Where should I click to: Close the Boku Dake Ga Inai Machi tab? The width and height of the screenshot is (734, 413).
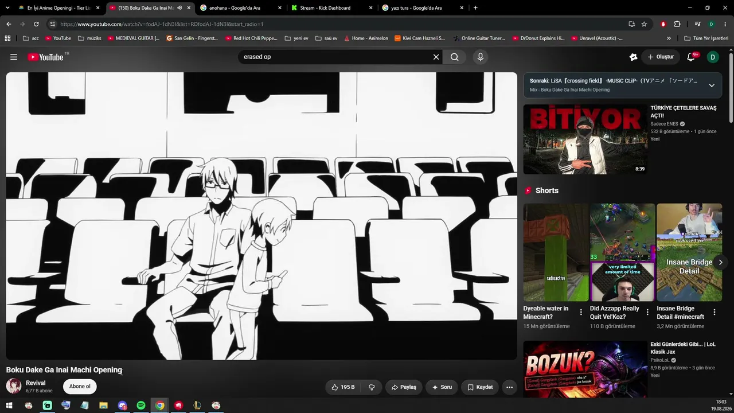189,8
